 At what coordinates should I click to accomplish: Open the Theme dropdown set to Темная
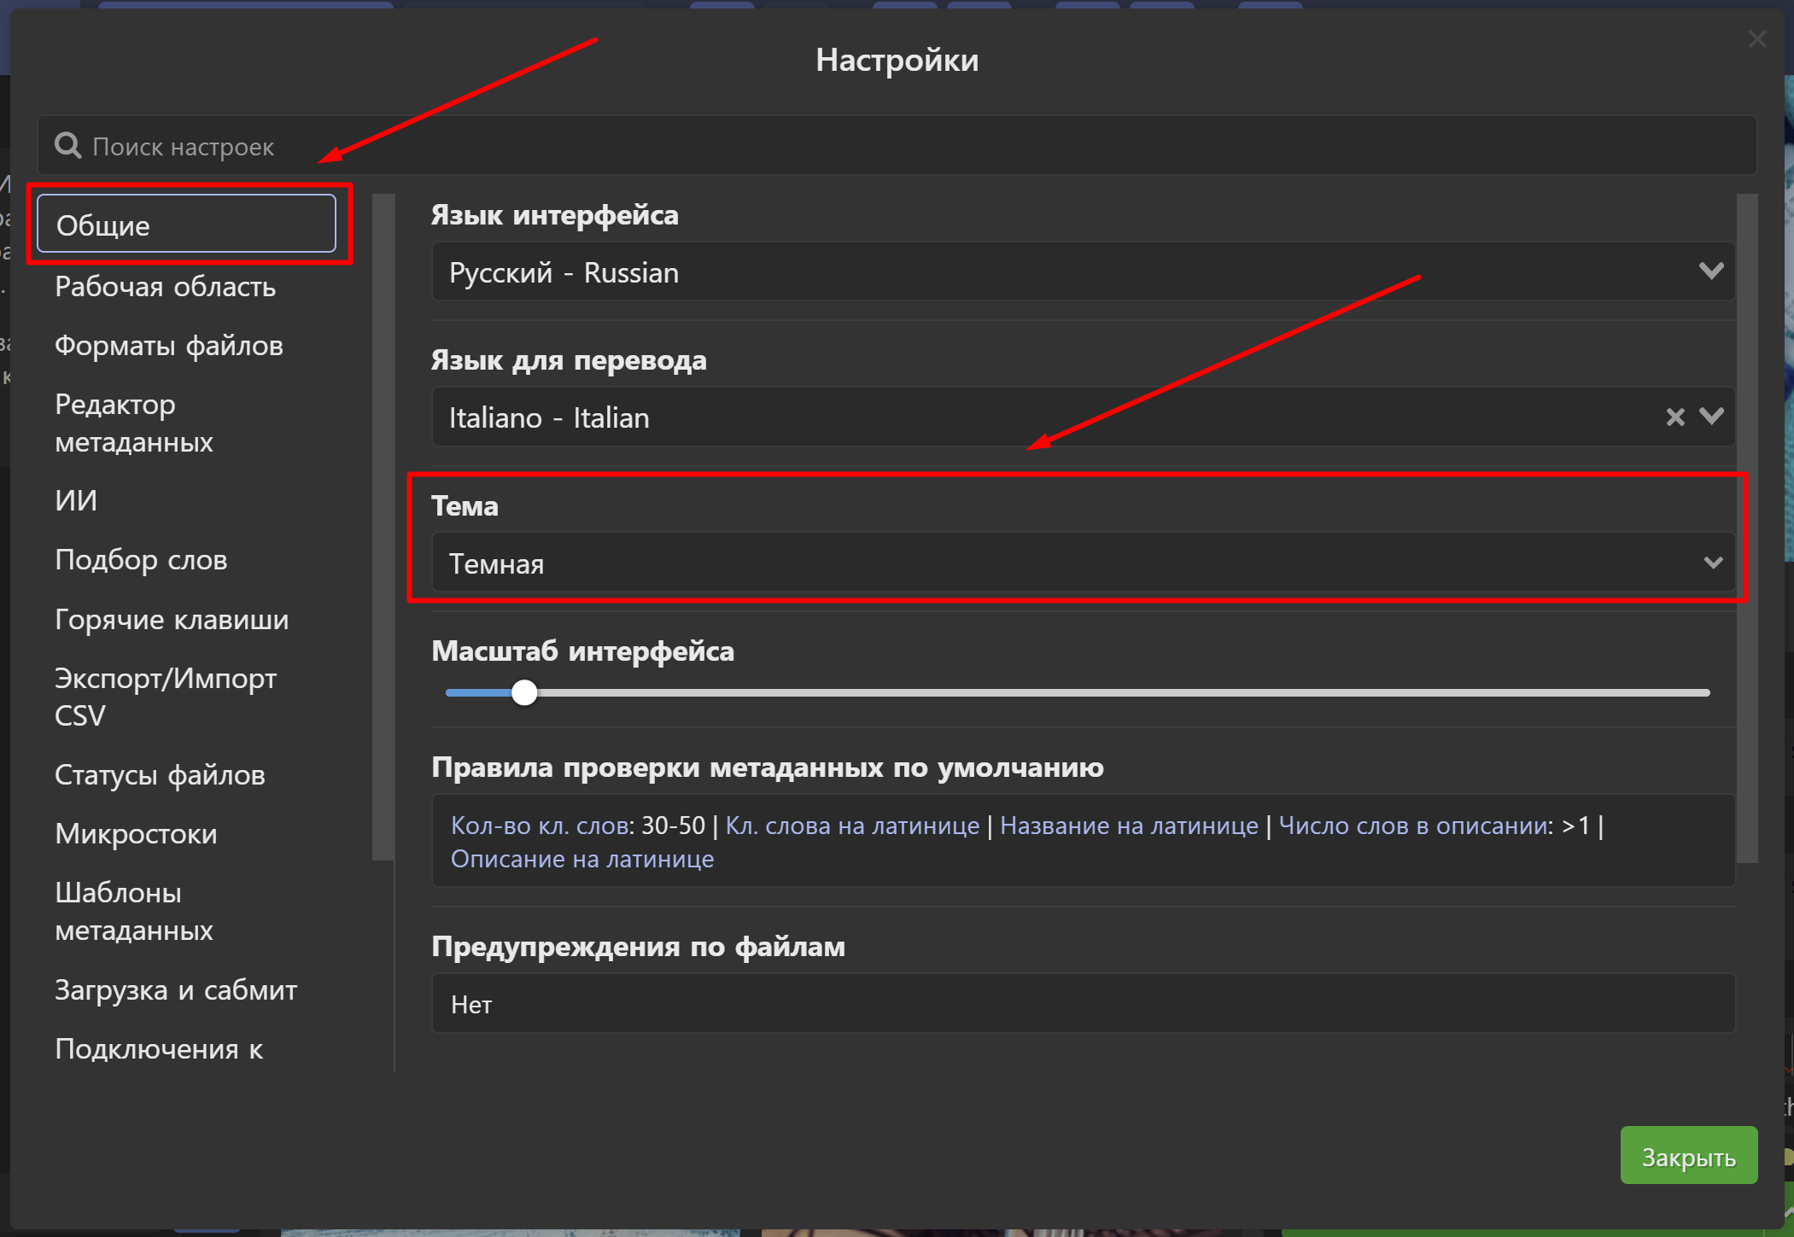click(1082, 563)
